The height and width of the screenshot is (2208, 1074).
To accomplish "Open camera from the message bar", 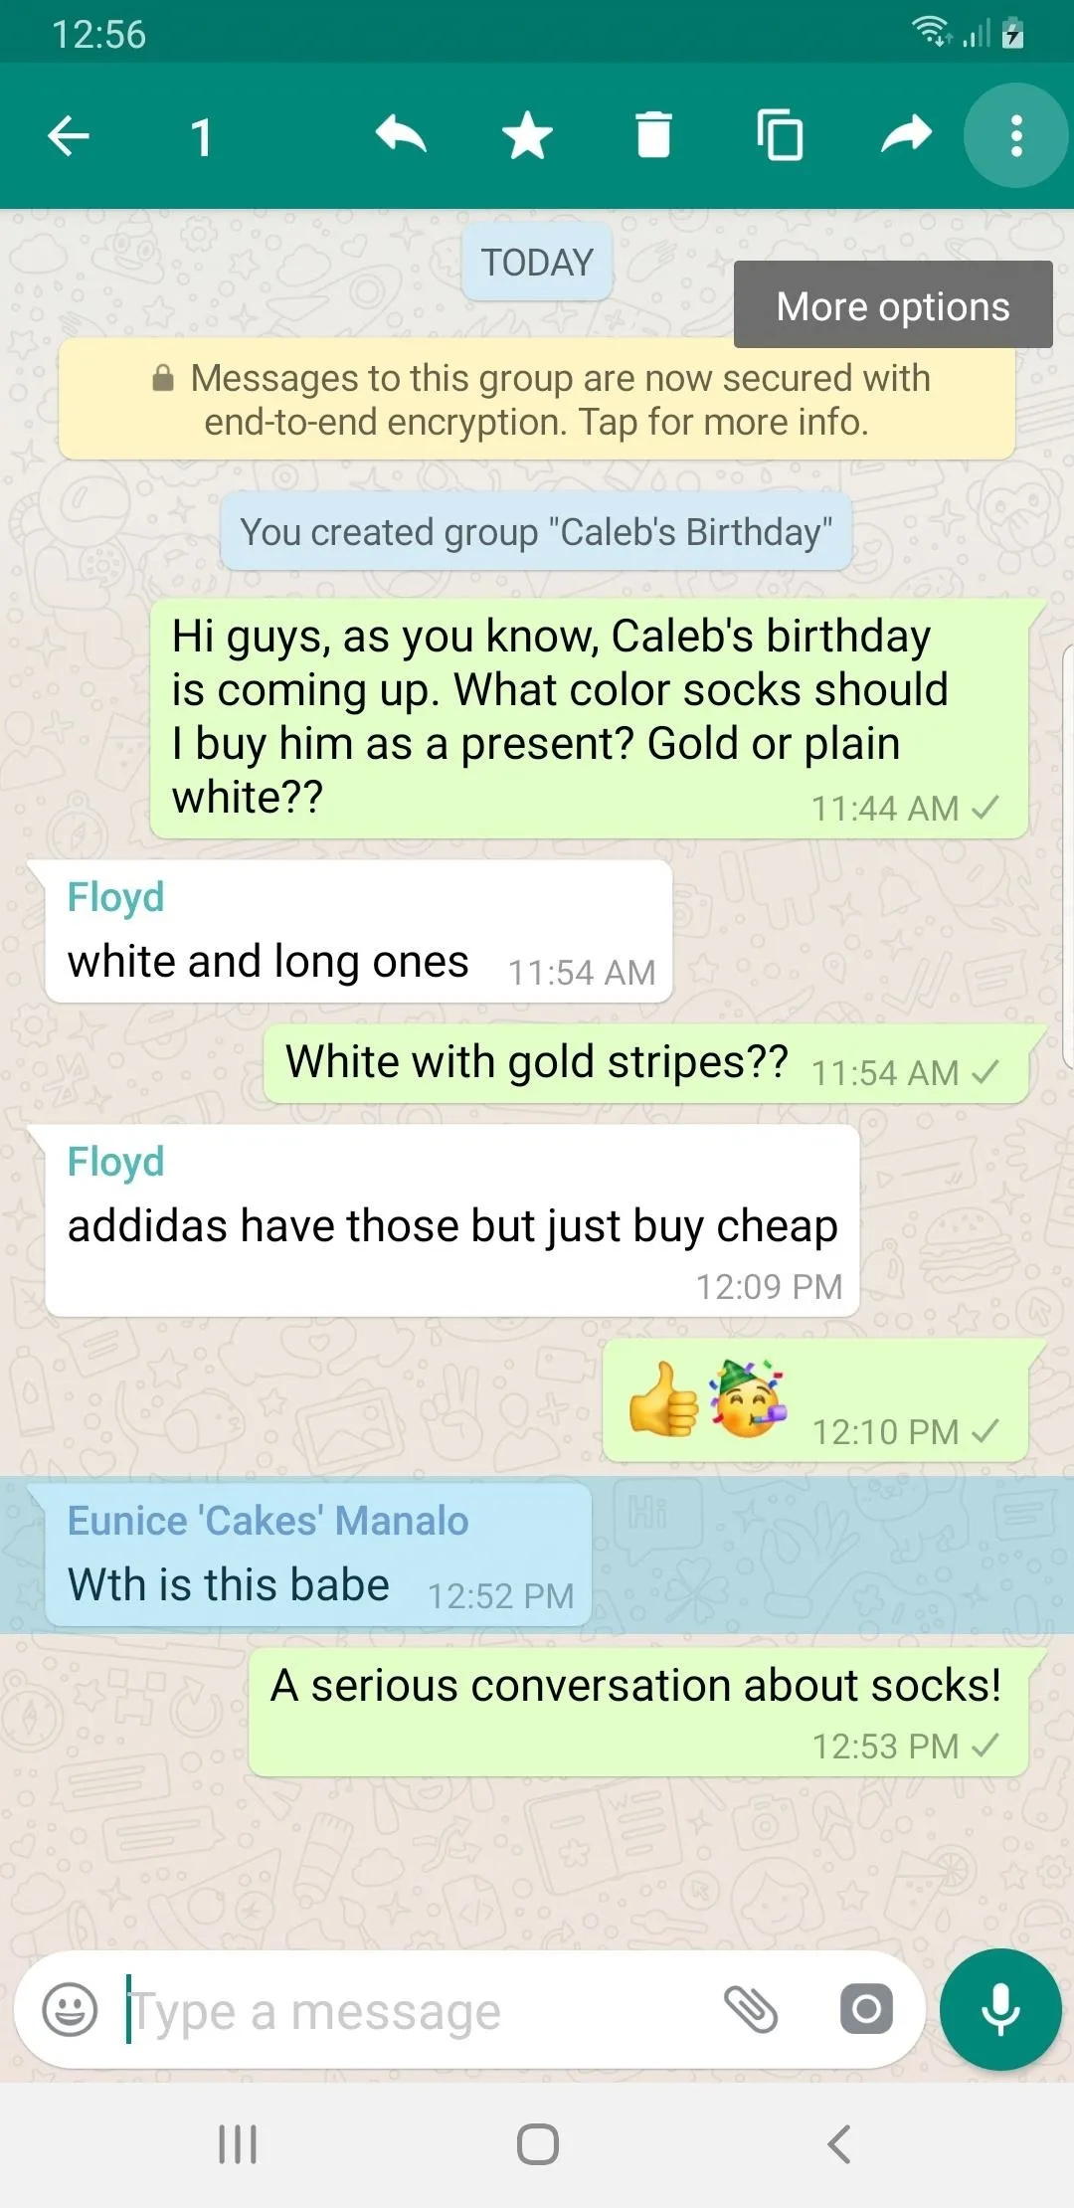I will point(866,2010).
